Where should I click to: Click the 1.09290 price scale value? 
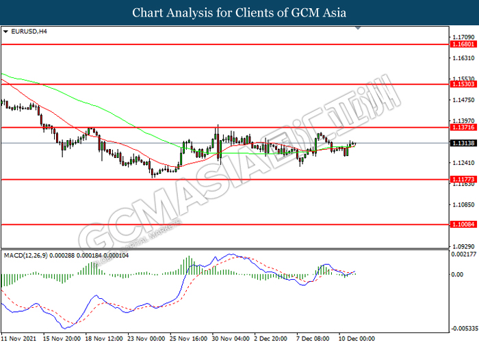click(x=463, y=246)
